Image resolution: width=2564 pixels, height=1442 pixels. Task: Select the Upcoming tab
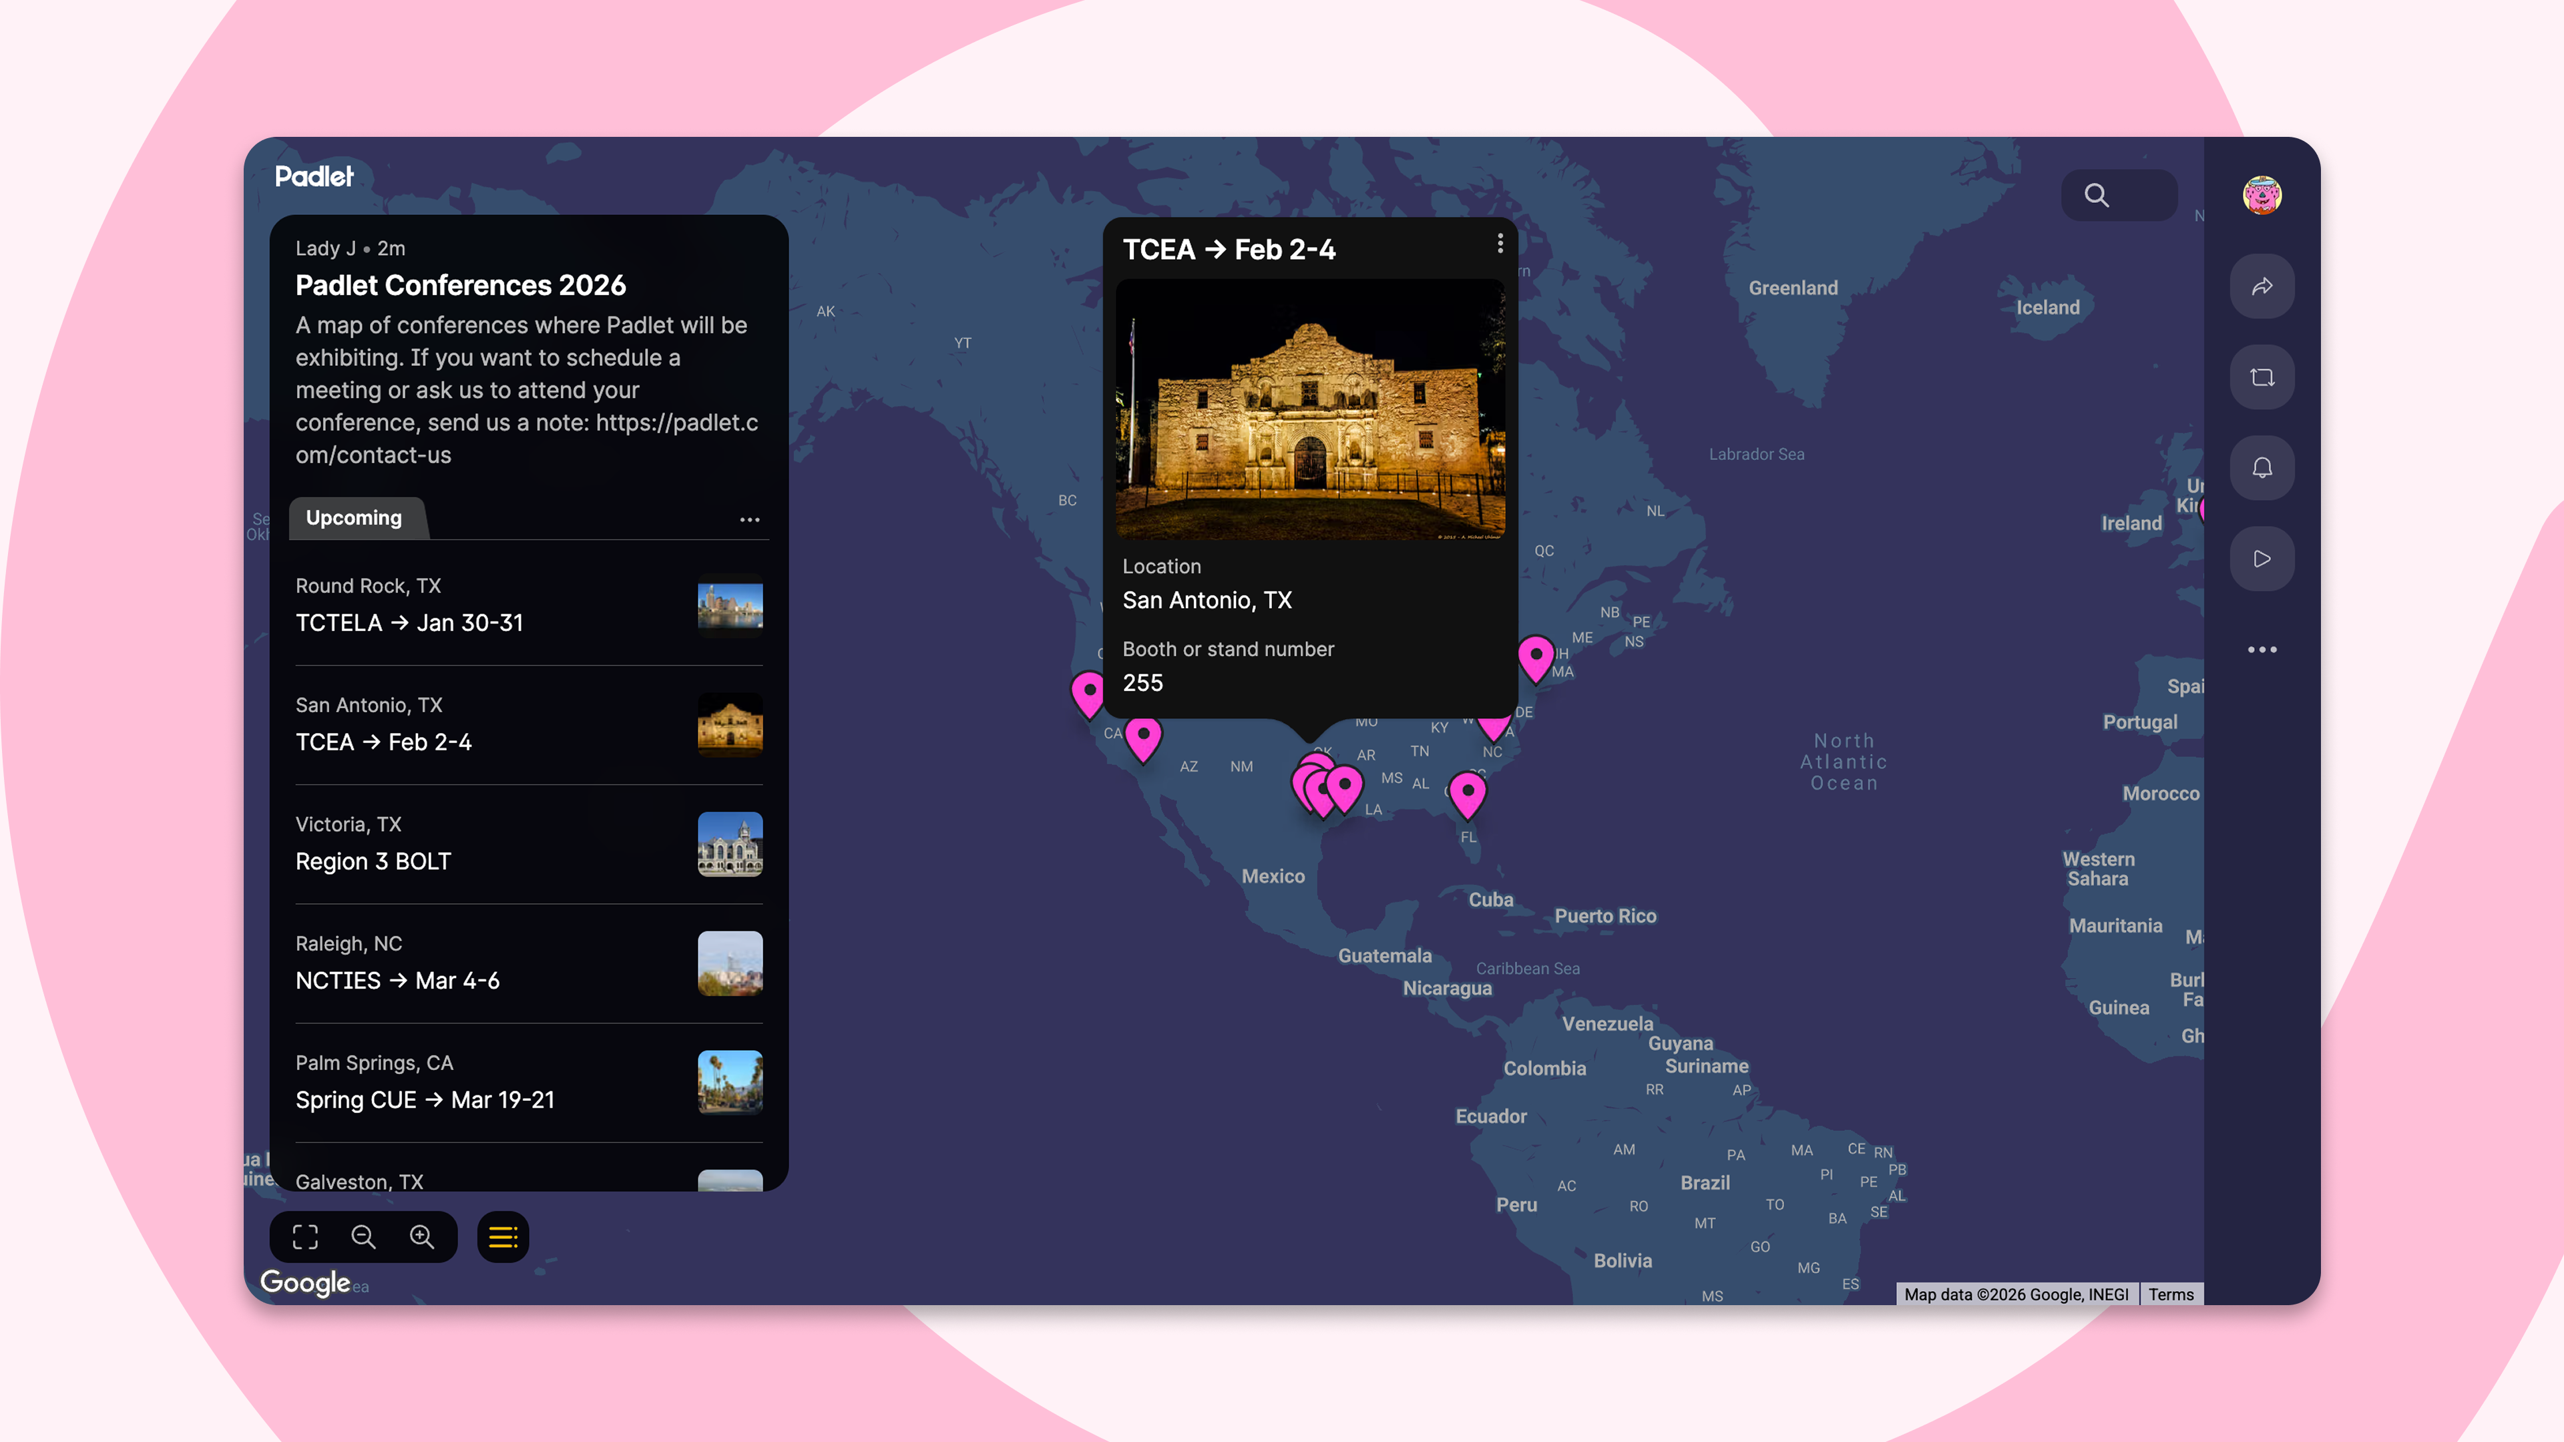355,519
